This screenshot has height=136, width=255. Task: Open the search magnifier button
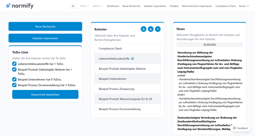(x=73, y=6)
